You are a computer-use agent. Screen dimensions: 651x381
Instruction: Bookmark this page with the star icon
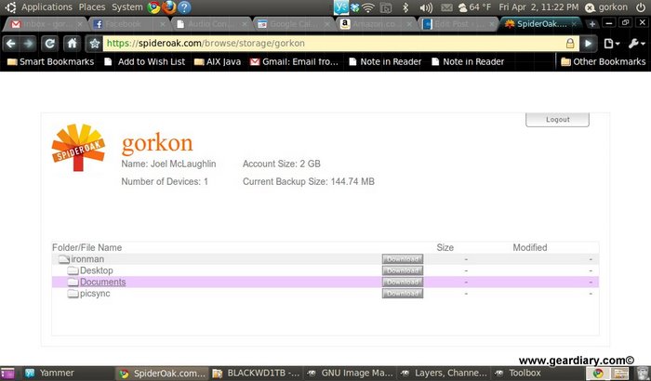click(94, 43)
